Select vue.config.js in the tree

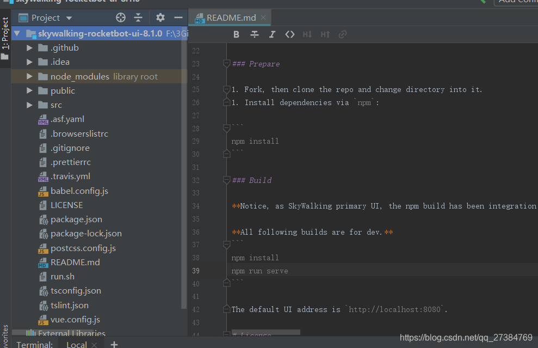[75, 320]
